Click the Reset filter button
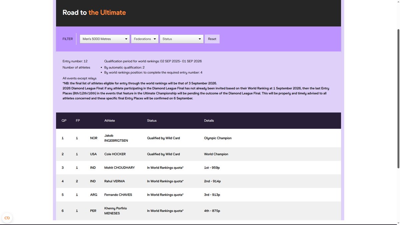 [x=212, y=39]
